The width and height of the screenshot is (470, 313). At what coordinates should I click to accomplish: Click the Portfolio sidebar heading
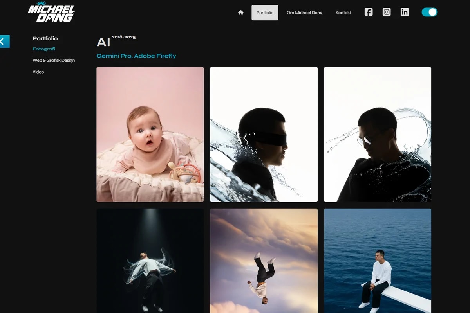pos(45,38)
